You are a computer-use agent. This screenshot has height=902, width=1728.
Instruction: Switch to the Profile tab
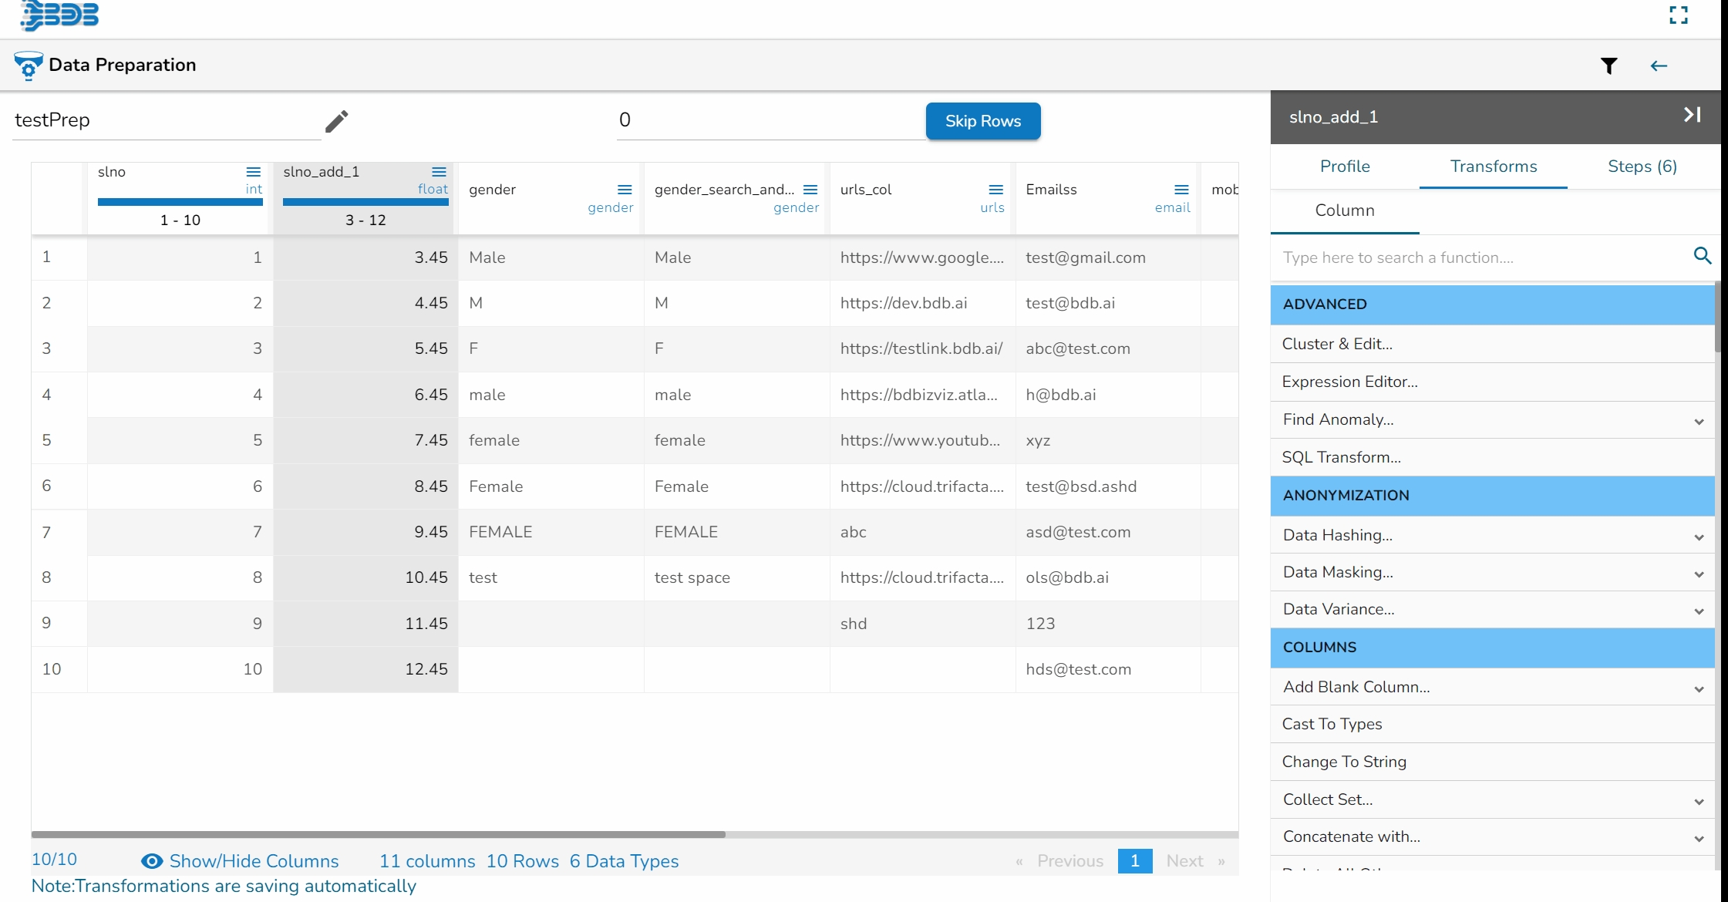coord(1344,167)
